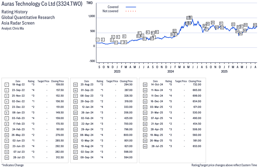Image resolution: width=260 pixels, height=167 pixels.
Task: Click the Global Quantitative Research line
Action: pos(28,17)
